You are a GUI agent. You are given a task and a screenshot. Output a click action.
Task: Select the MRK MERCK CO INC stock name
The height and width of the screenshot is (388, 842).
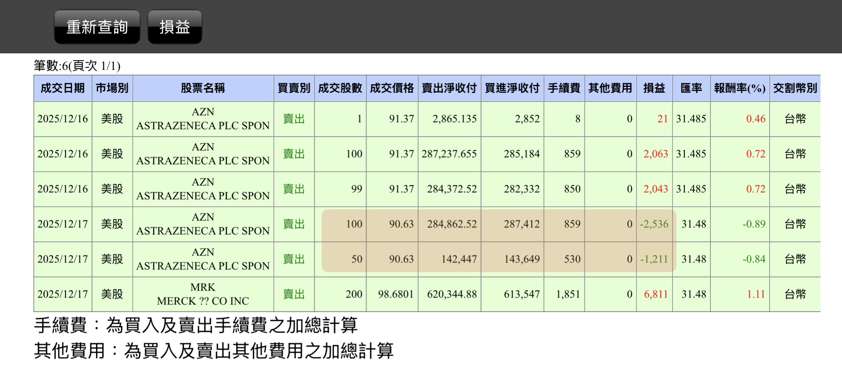point(203,294)
